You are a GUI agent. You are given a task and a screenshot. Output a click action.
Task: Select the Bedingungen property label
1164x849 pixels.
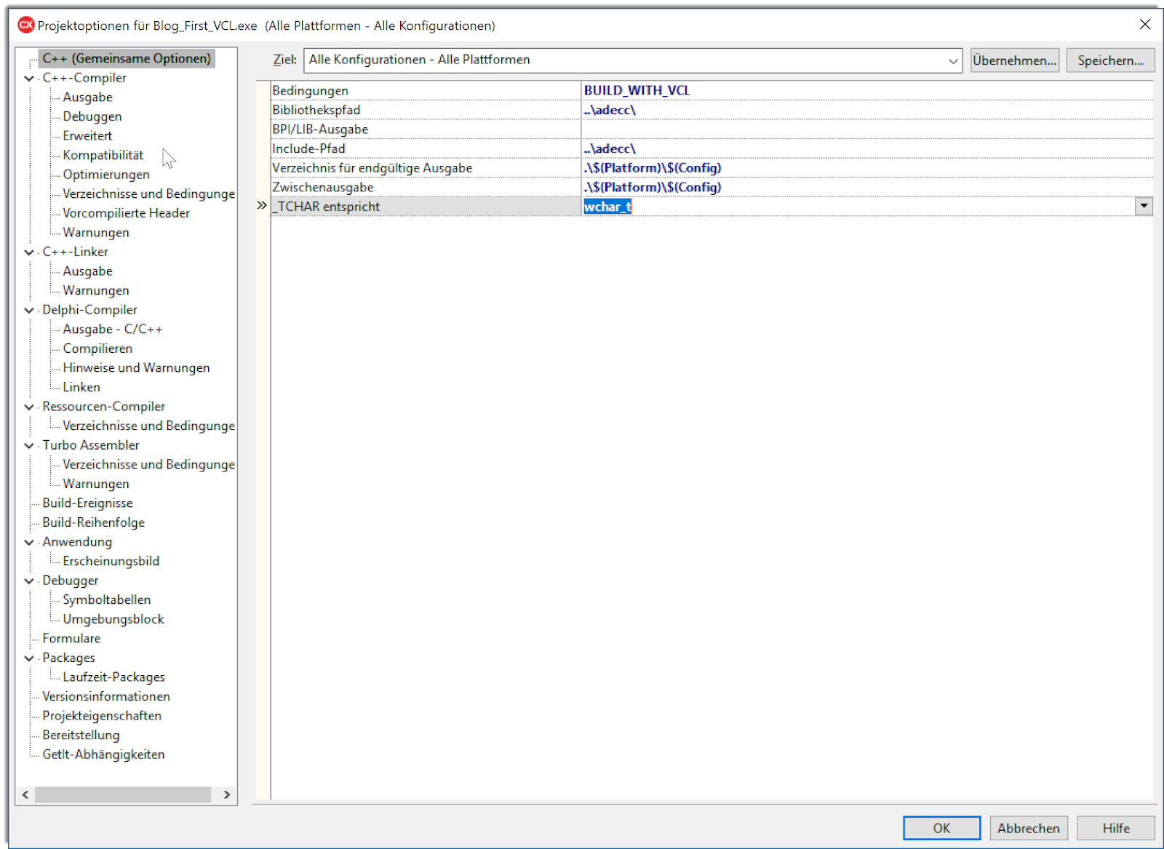pyautogui.click(x=310, y=90)
